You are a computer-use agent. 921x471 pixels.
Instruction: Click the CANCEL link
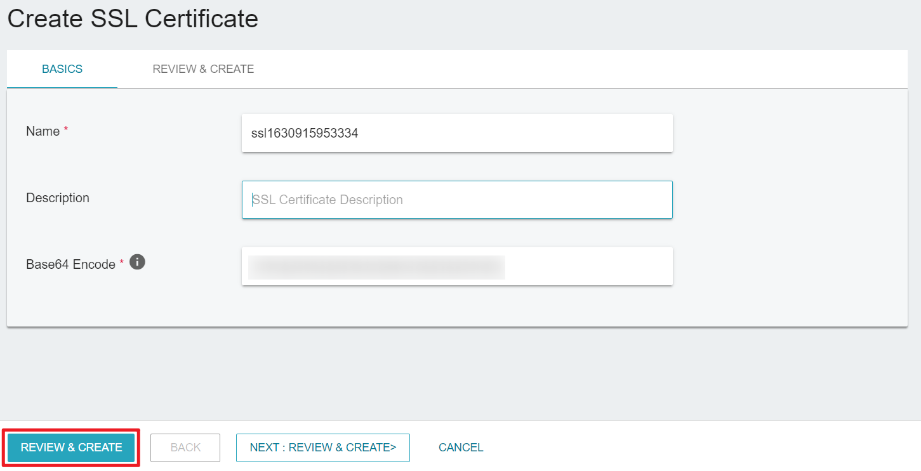(x=461, y=448)
